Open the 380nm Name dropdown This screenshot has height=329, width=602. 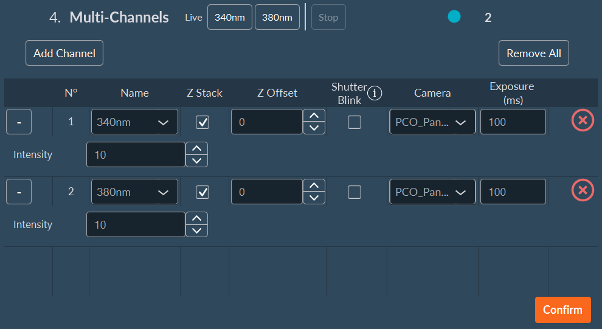tap(134, 192)
